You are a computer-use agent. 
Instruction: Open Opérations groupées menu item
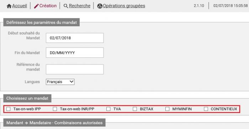(124, 6)
